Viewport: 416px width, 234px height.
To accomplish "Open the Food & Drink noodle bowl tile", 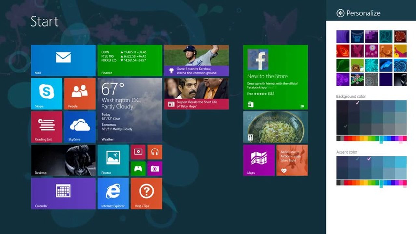I will pos(275,127).
